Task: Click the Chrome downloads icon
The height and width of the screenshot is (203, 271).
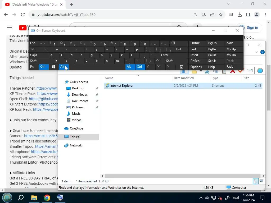Action: (240, 15)
